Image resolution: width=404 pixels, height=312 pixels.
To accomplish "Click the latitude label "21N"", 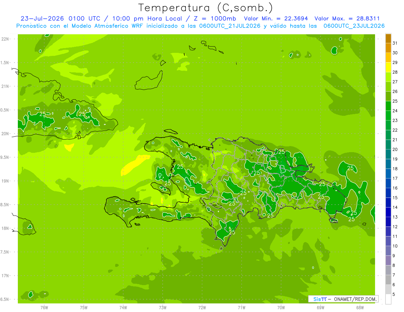I will [x=6, y=86].
